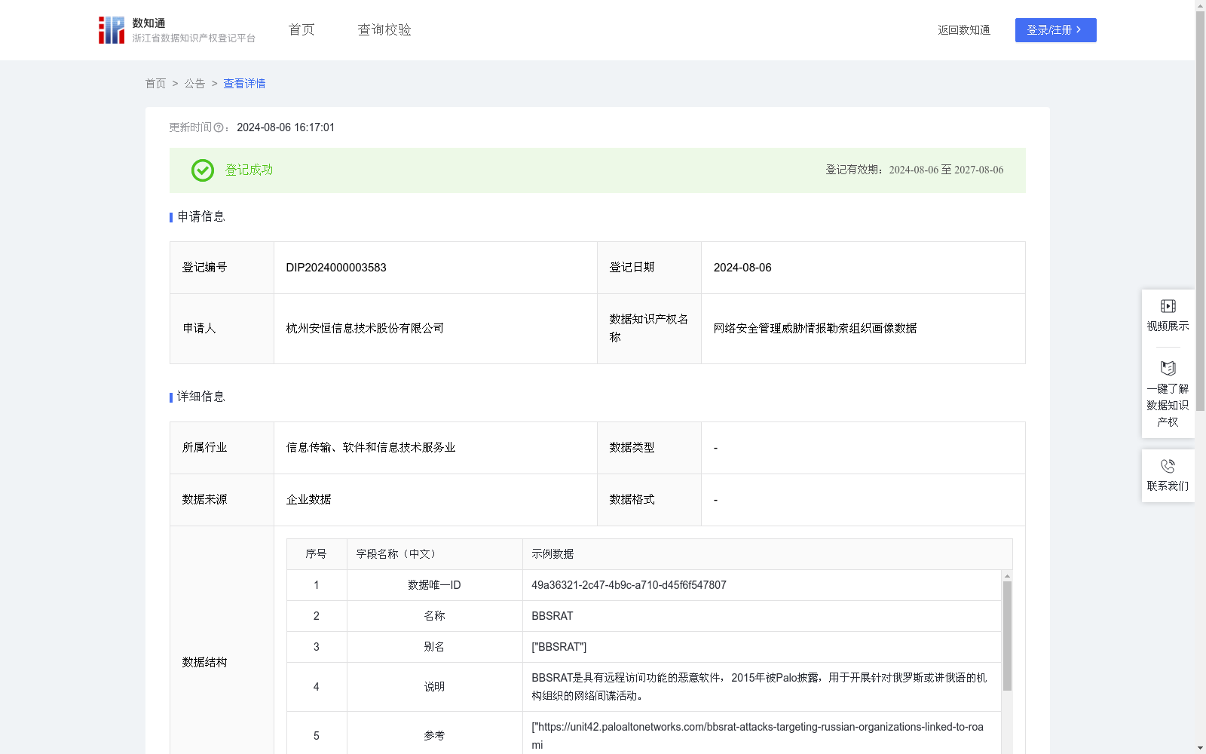Select the 企业数据 source value
Image resolution: width=1206 pixels, height=754 pixels.
(x=308, y=500)
